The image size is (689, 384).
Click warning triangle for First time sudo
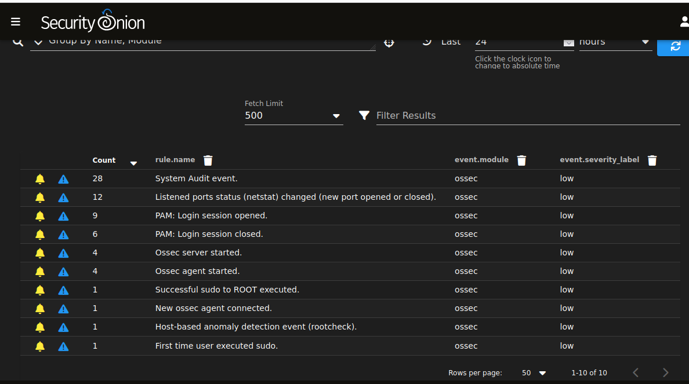coord(64,346)
